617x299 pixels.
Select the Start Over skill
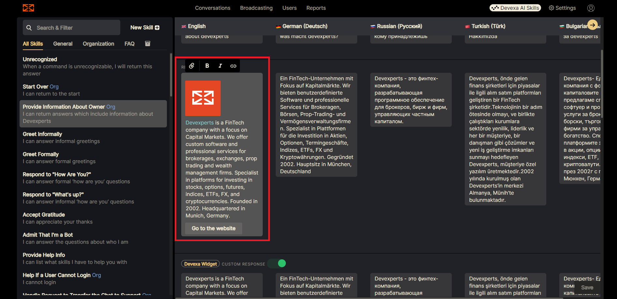click(93, 90)
